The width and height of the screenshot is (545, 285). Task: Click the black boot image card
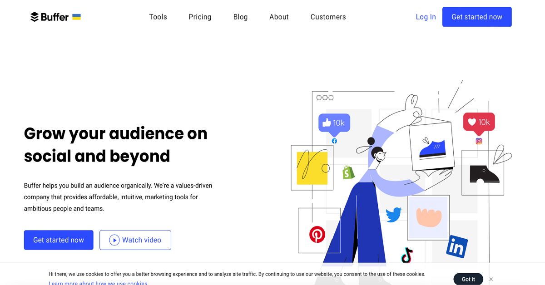pyautogui.click(x=483, y=173)
